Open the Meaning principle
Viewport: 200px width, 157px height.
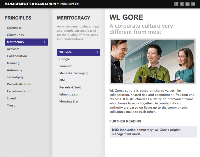pyautogui.click(x=13, y=63)
